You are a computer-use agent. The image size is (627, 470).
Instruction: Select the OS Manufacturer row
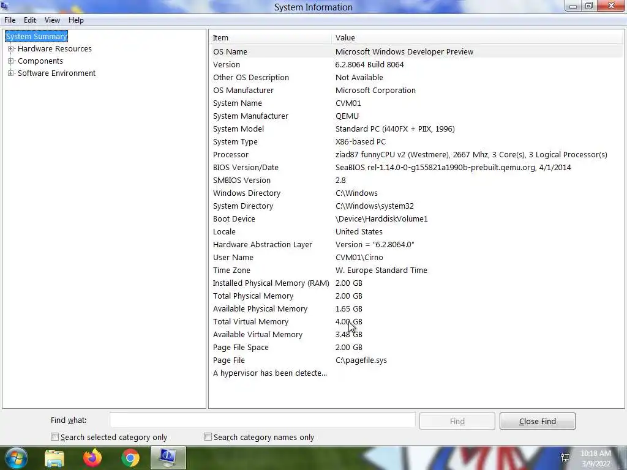[416, 90]
